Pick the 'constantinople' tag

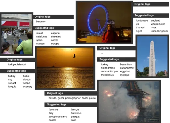tap(109, 71)
